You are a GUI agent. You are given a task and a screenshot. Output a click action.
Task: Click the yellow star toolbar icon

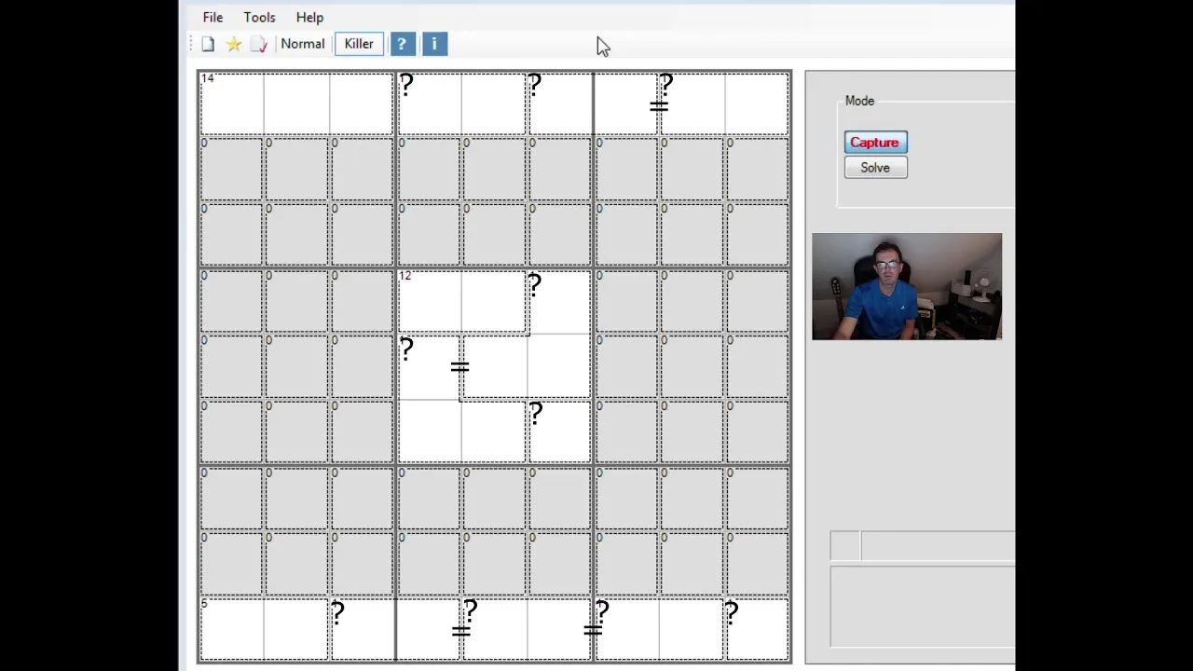click(234, 44)
